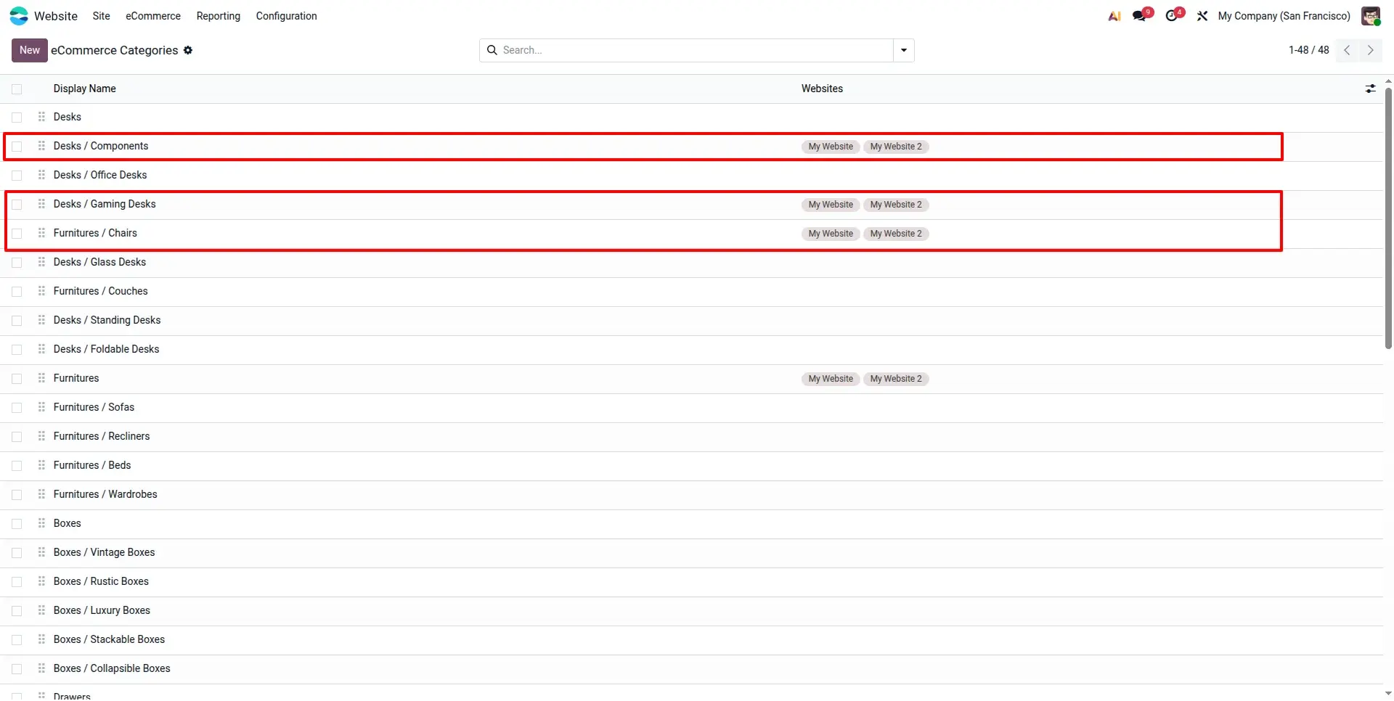Check the Desks row checkbox
Viewport: 1394px width, 701px height.
[17, 118]
